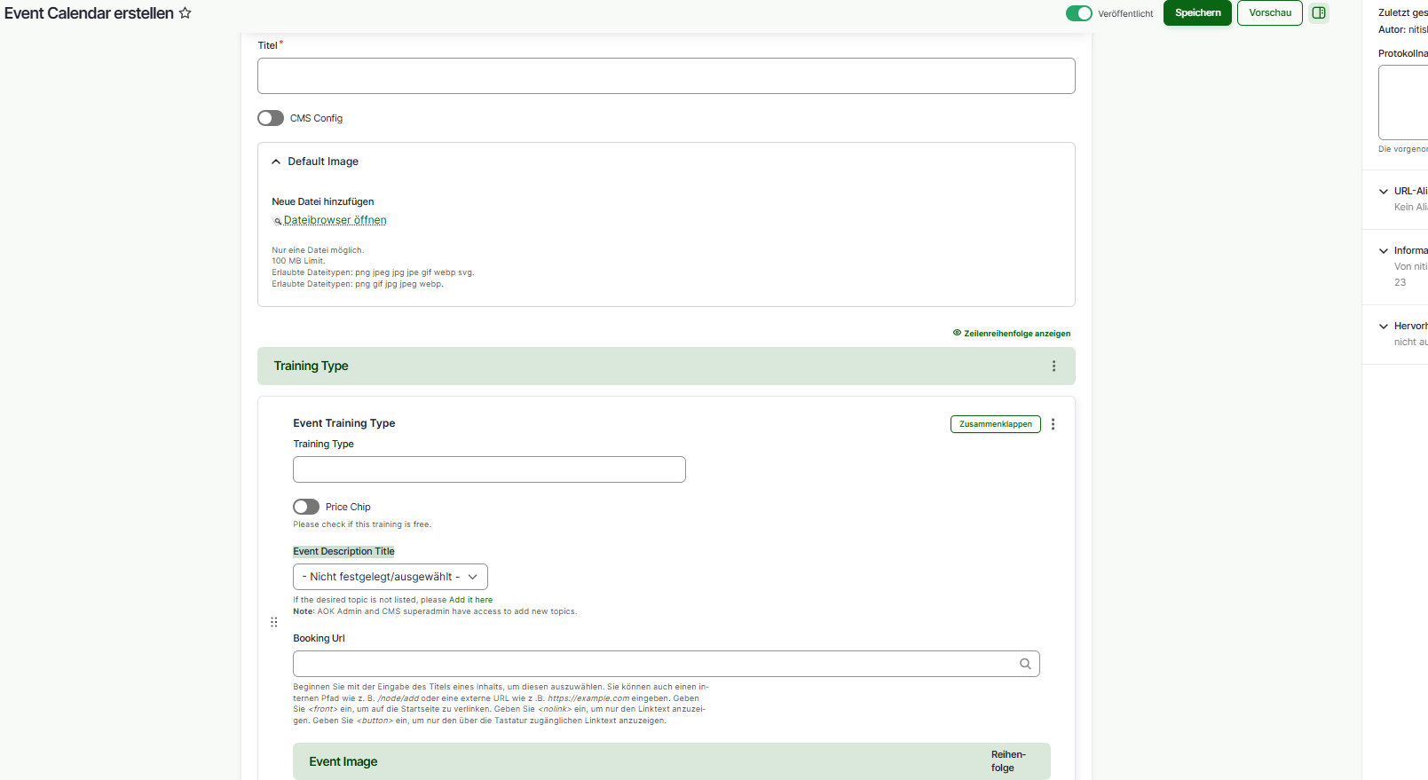Viewport: 1428px width, 780px height.
Task: Expand the URL-Alias sidebar section
Action: point(1384,192)
